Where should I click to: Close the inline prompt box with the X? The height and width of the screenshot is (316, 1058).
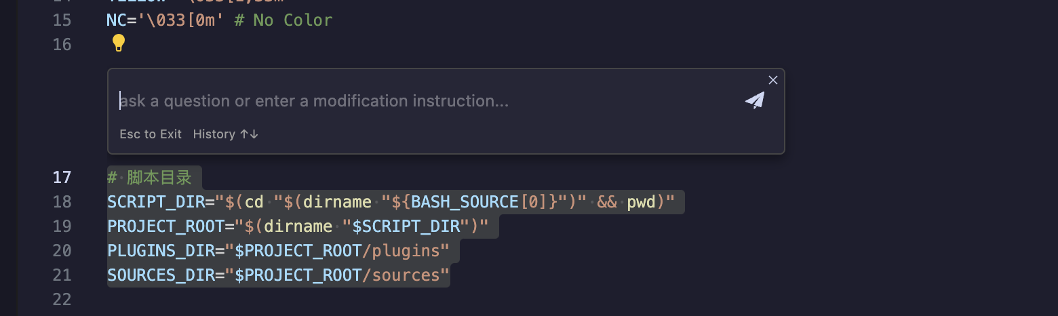[x=772, y=80]
